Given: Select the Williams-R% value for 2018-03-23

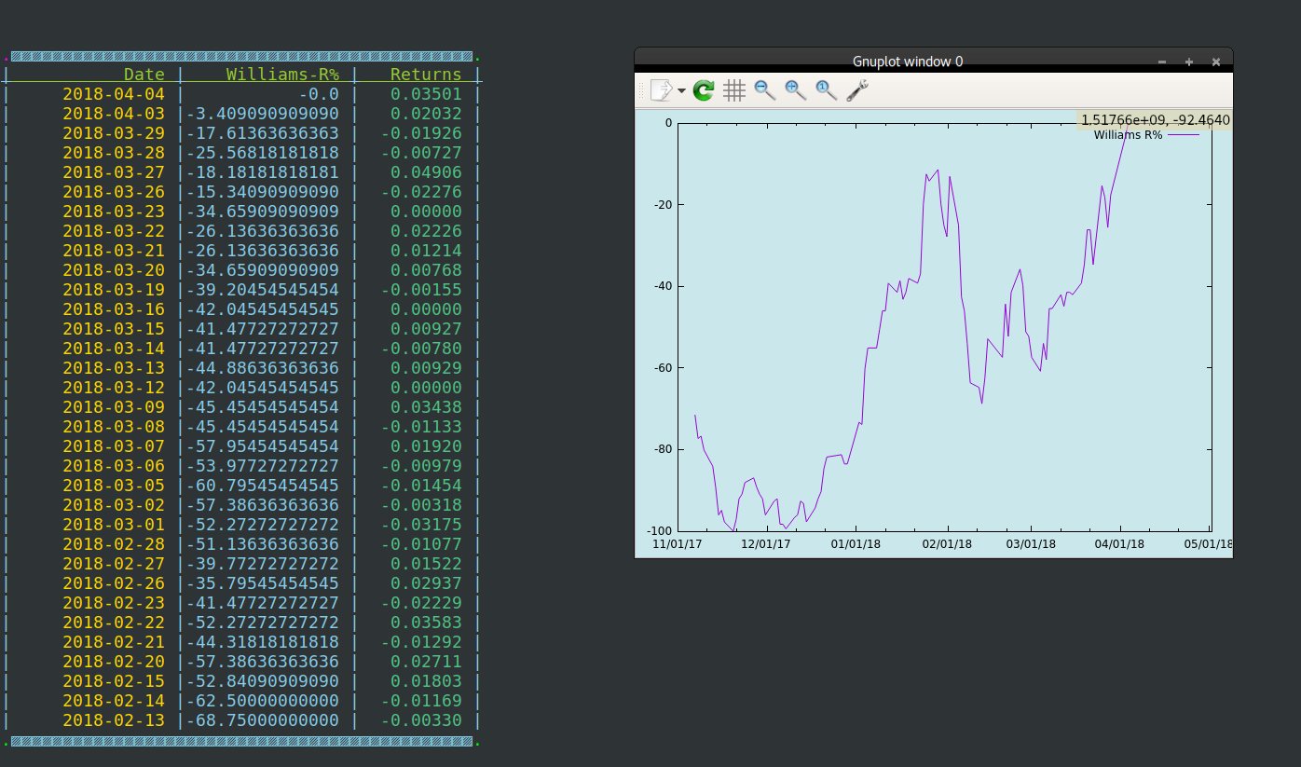Looking at the screenshot, I should pos(263,212).
